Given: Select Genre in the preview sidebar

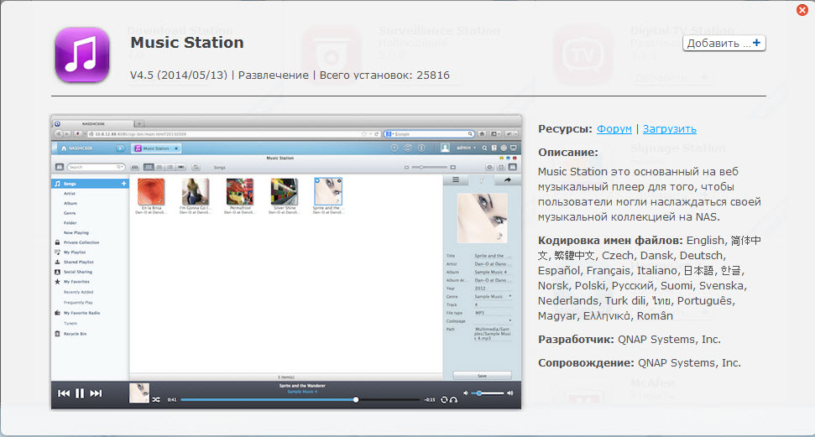Looking at the screenshot, I should tap(70, 213).
